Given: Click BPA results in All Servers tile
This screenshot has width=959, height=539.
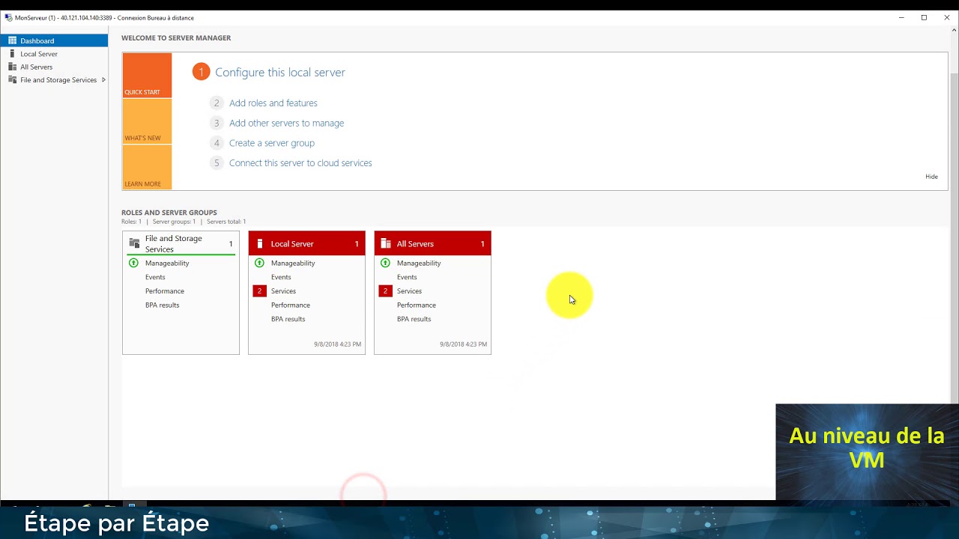Looking at the screenshot, I should click(x=414, y=319).
